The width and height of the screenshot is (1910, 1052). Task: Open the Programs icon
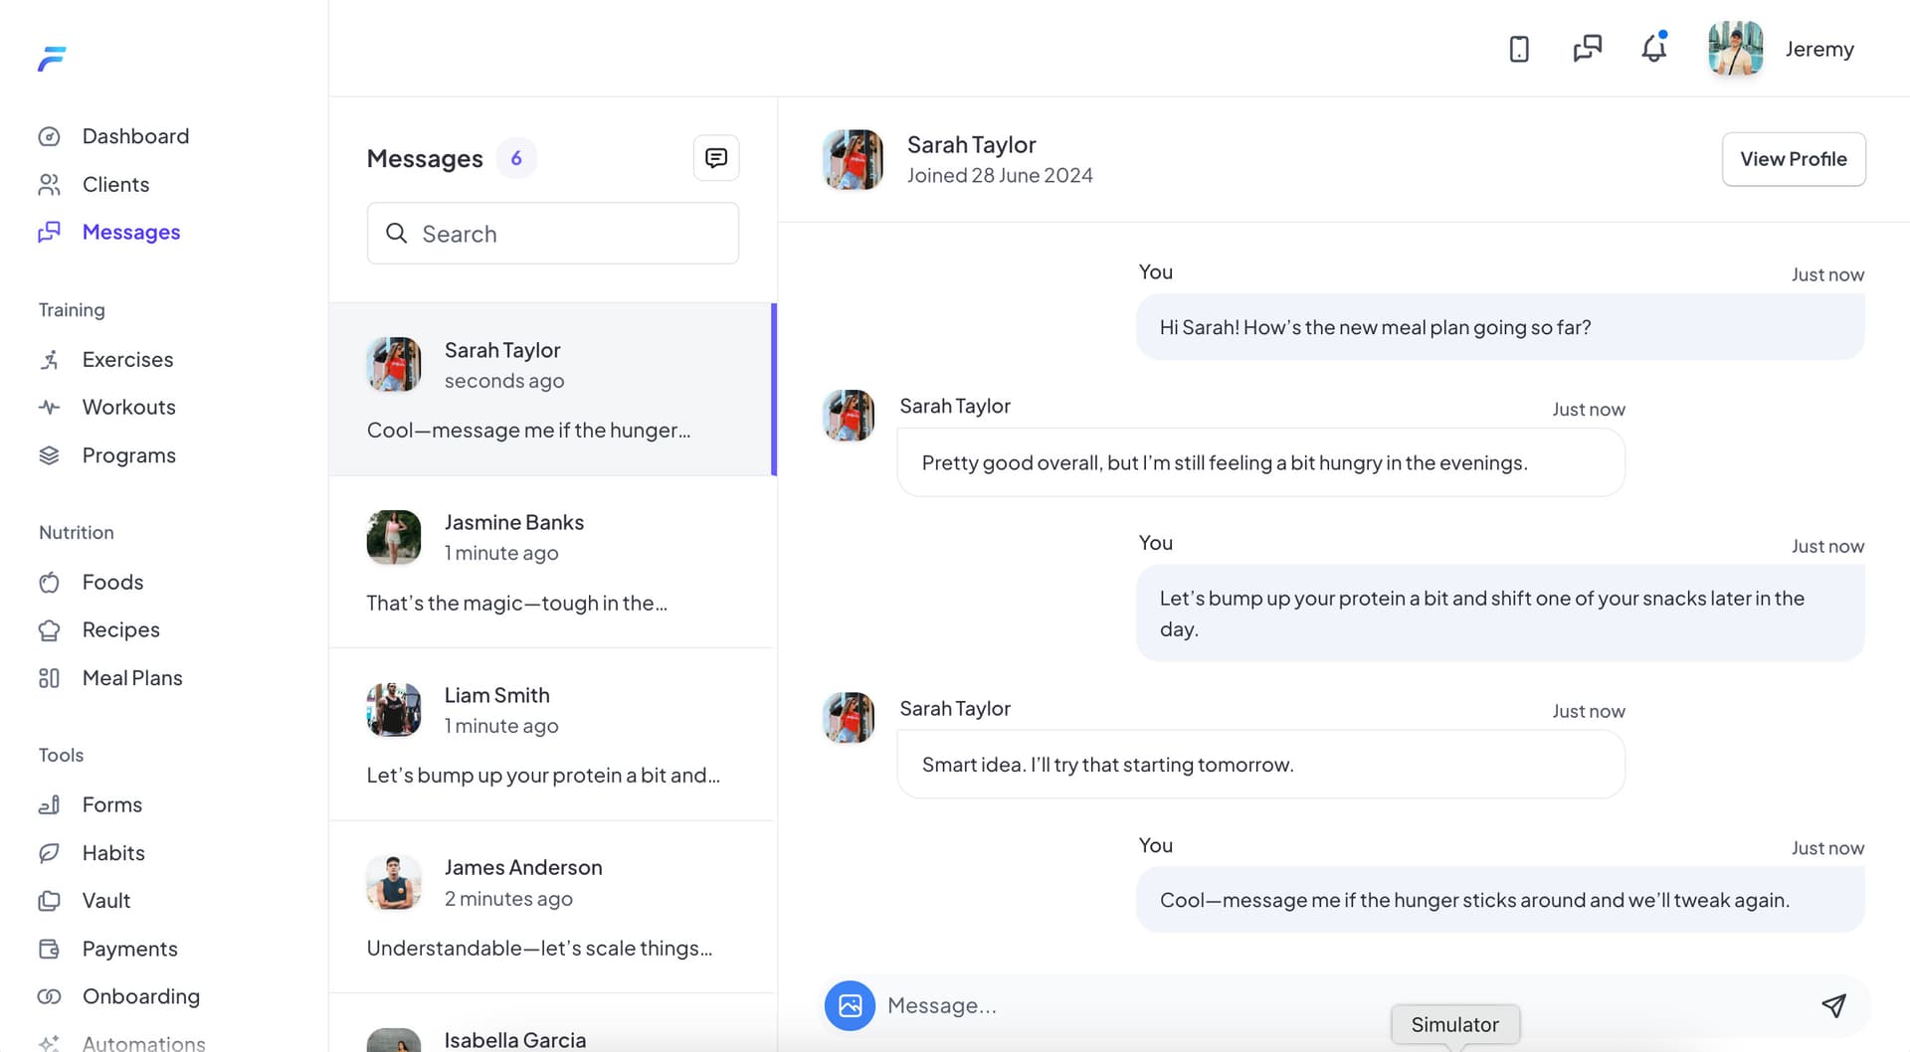click(x=52, y=454)
